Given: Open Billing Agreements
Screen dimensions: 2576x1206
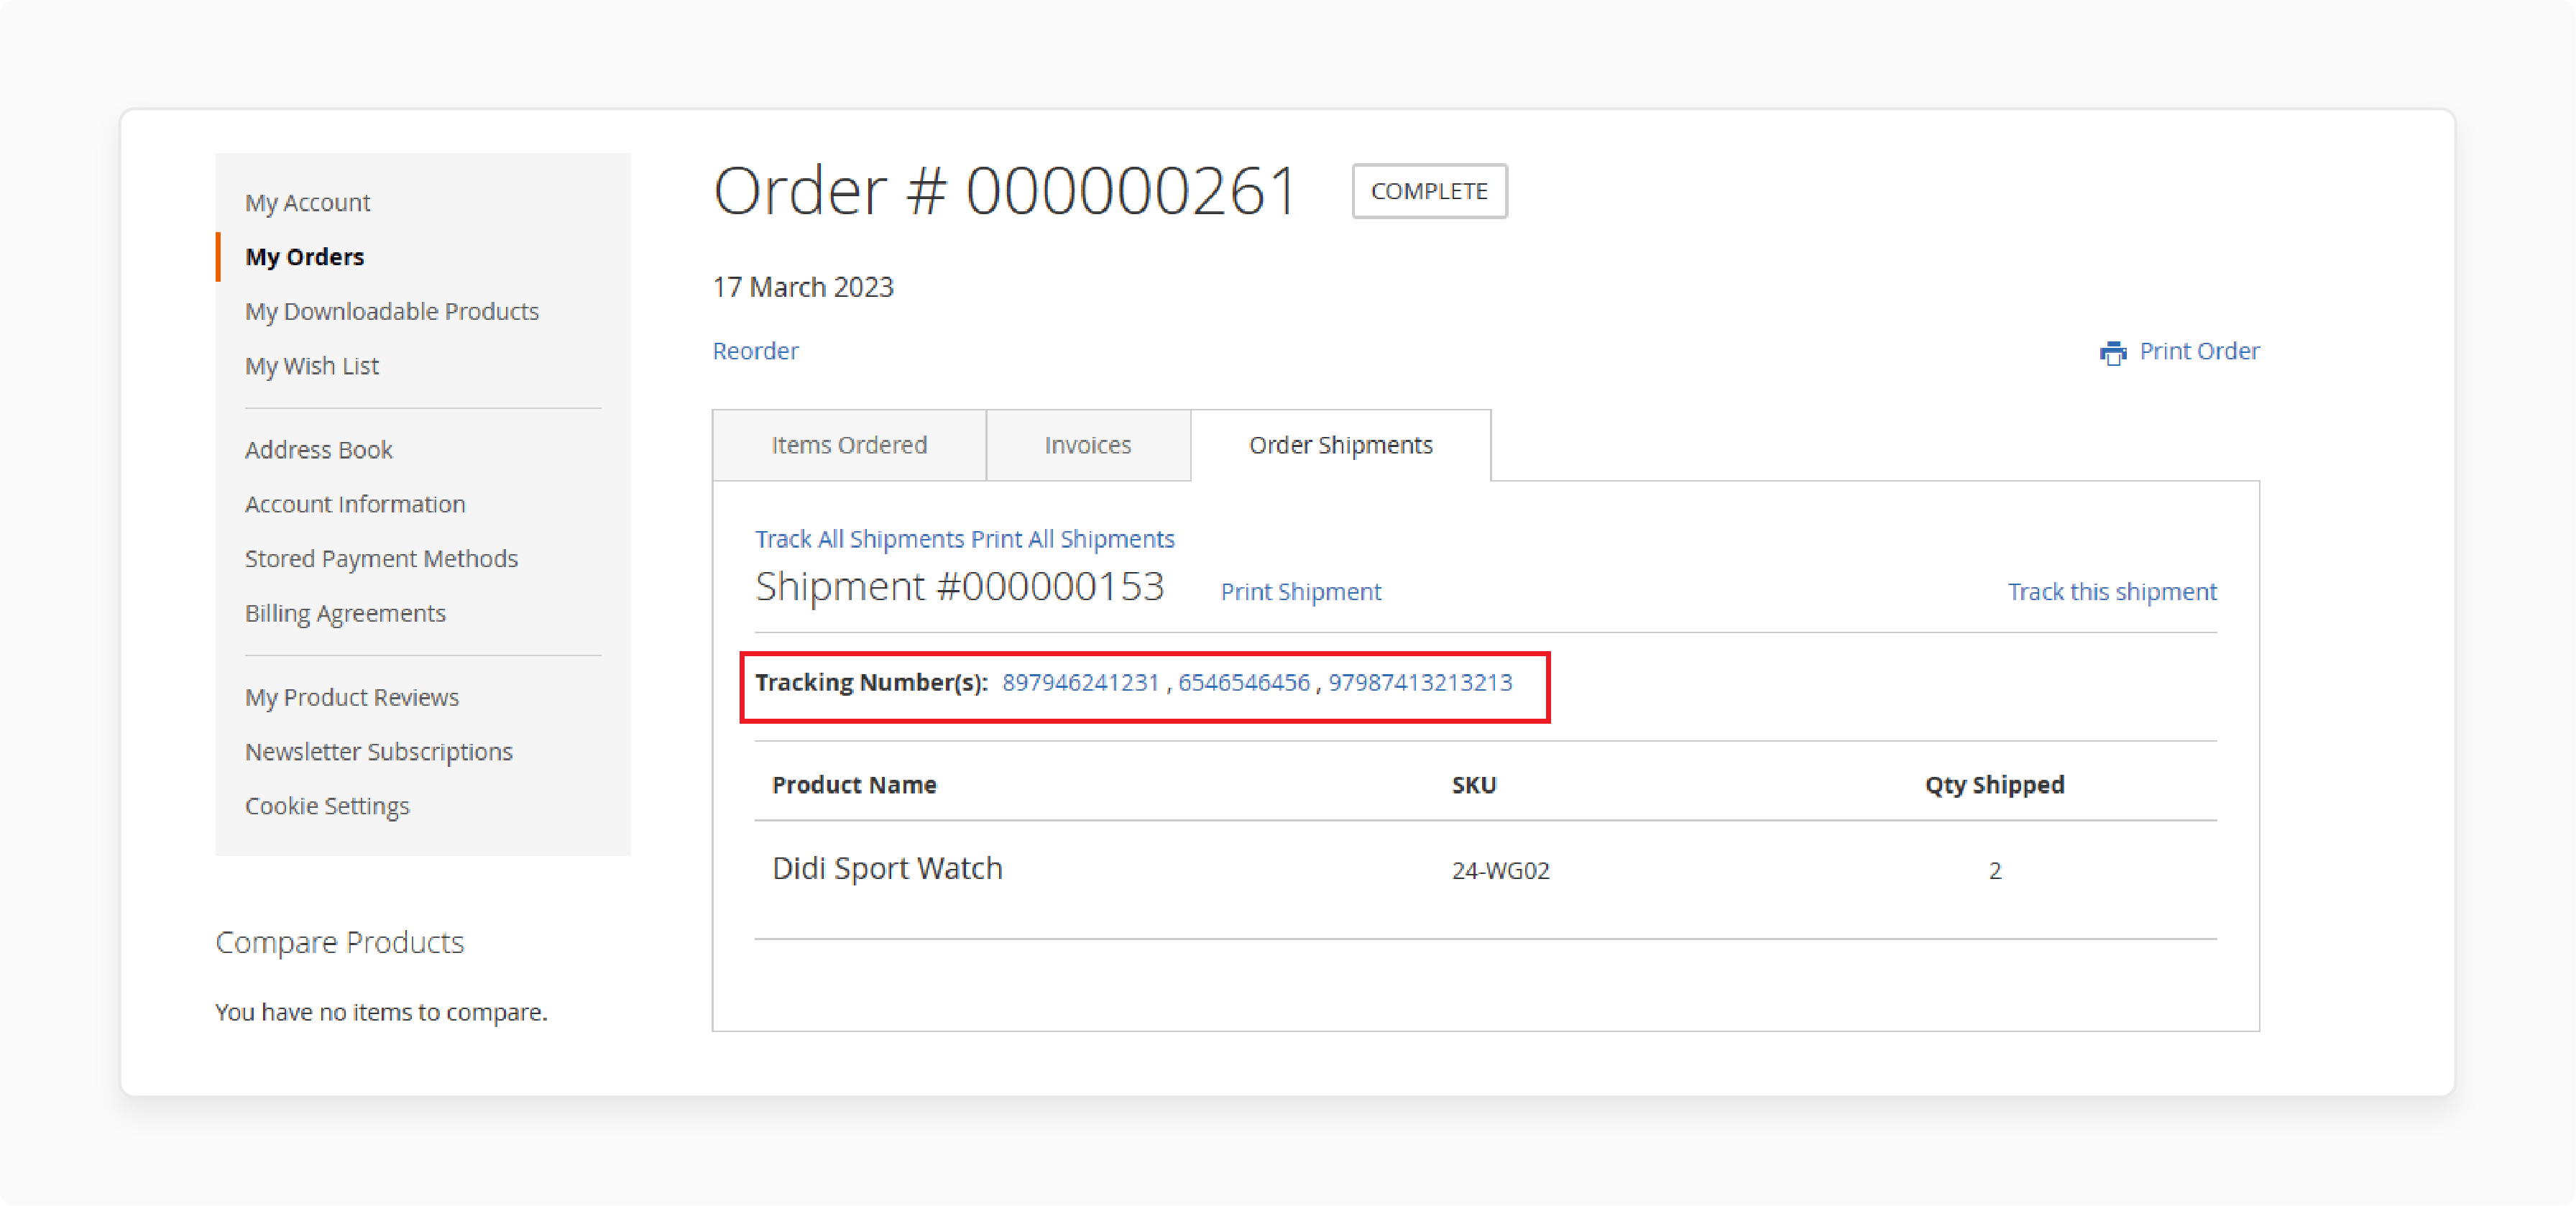Looking at the screenshot, I should [x=345, y=613].
